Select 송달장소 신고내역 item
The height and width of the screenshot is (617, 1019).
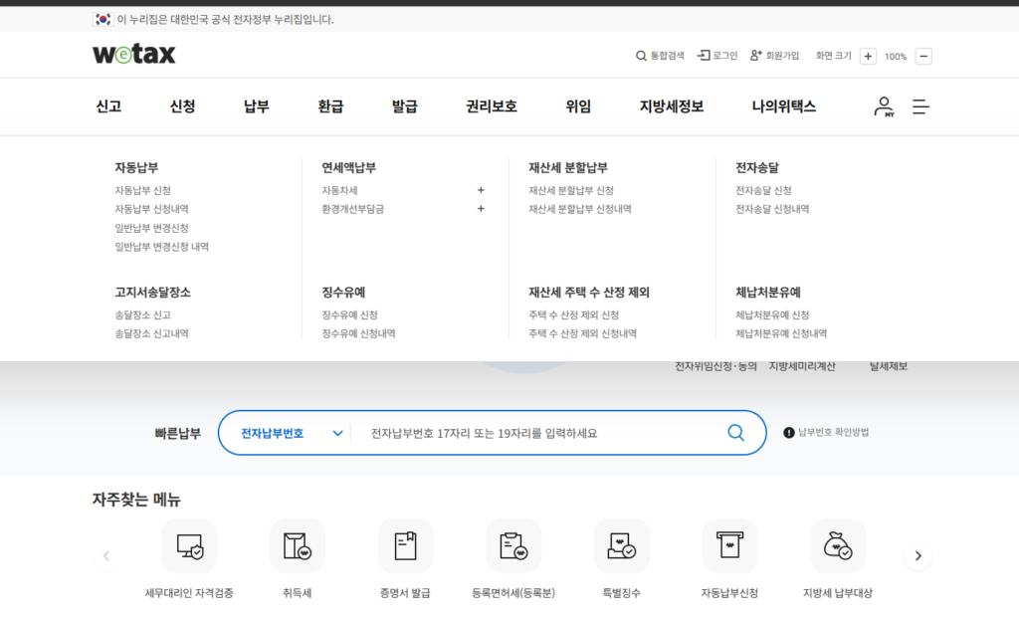(151, 333)
